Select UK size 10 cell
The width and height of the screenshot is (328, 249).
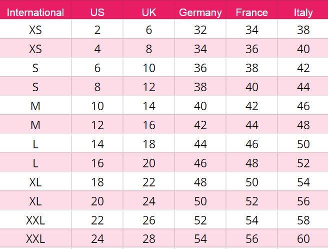pyautogui.click(x=149, y=68)
